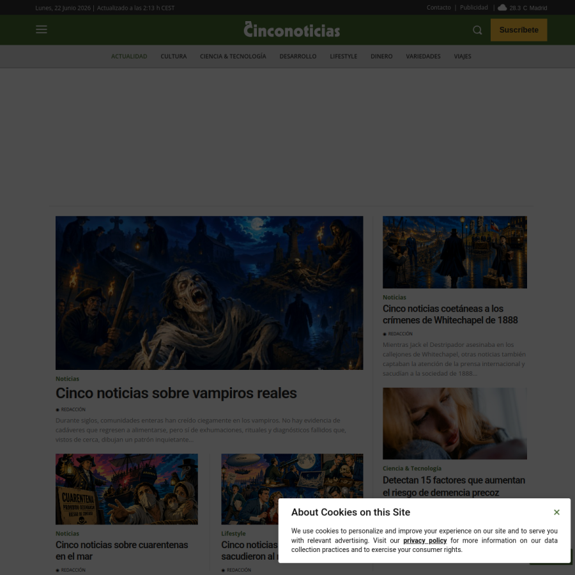Open headline about 15 dementia risk factors
Image resolution: width=575 pixels, height=575 pixels.
click(454, 486)
